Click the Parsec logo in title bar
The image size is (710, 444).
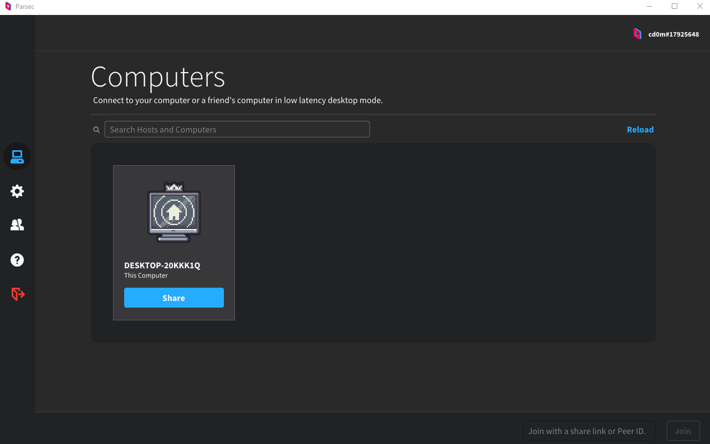[x=8, y=7]
